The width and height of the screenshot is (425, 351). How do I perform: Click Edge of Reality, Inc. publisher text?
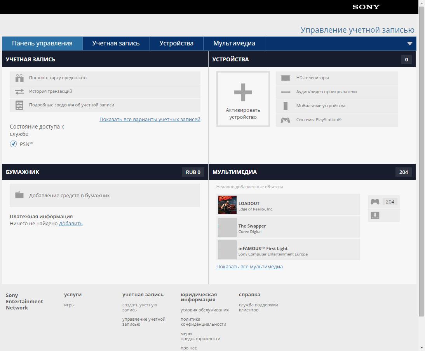pos(256,209)
